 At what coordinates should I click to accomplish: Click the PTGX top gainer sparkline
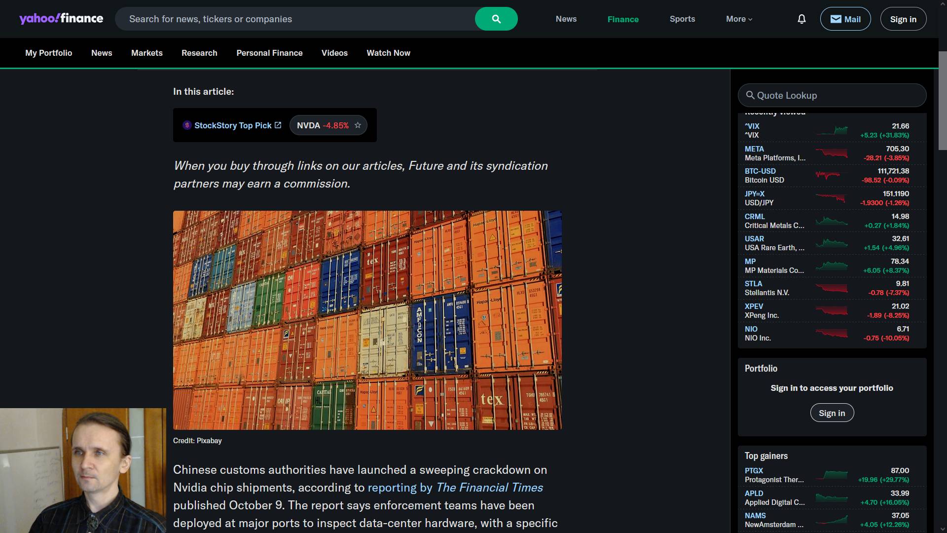[832, 475]
